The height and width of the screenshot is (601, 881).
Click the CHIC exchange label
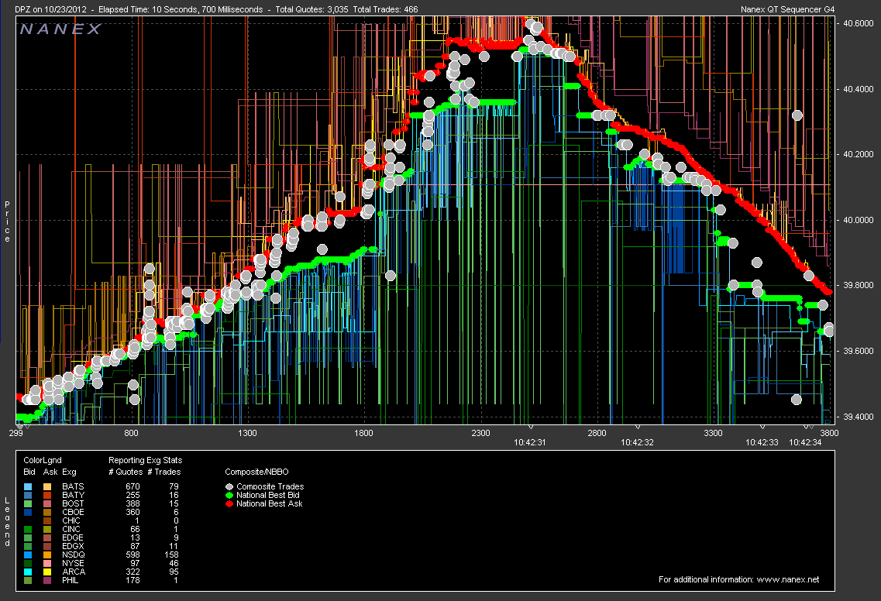[71, 520]
